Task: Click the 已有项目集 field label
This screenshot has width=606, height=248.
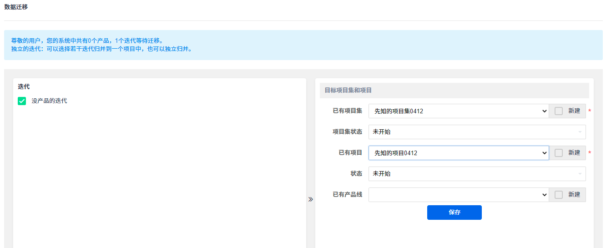Action: click(x=348, y=111)
